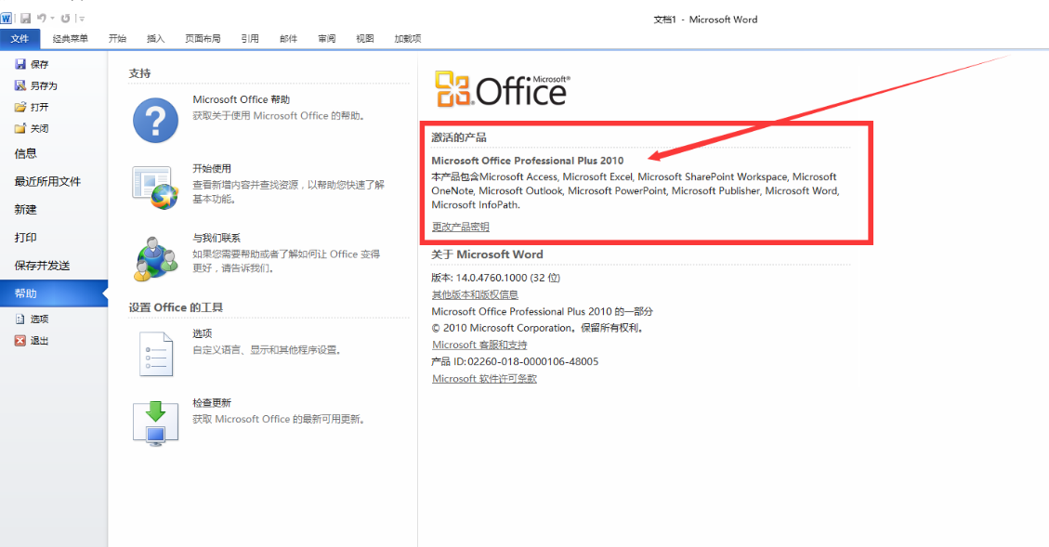Click the 关于 Microsoft Word heading
Viewport: 1049px width, 547px height.
(x=487, y=254)
